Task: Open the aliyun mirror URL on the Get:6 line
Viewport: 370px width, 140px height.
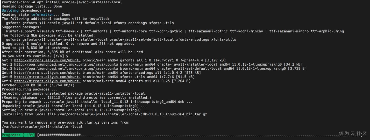Action: (x=47, y=81)
